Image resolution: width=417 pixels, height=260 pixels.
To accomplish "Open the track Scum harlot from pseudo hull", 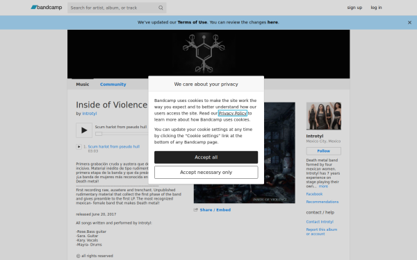I will coord(114,146).
